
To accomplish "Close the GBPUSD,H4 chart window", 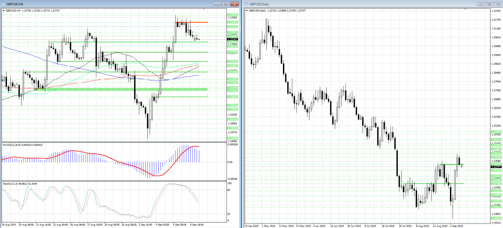I will click(x=234, y=4).
